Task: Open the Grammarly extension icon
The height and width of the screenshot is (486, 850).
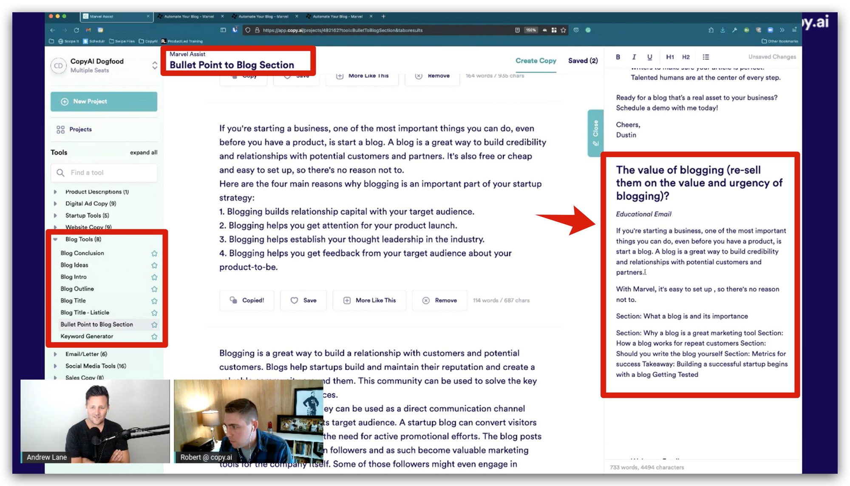Action: pos(588,30)
